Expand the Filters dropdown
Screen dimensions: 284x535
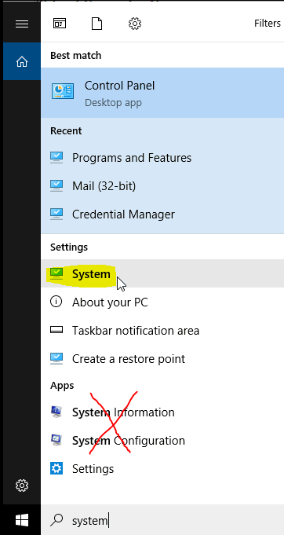click(x=268, y=24)
